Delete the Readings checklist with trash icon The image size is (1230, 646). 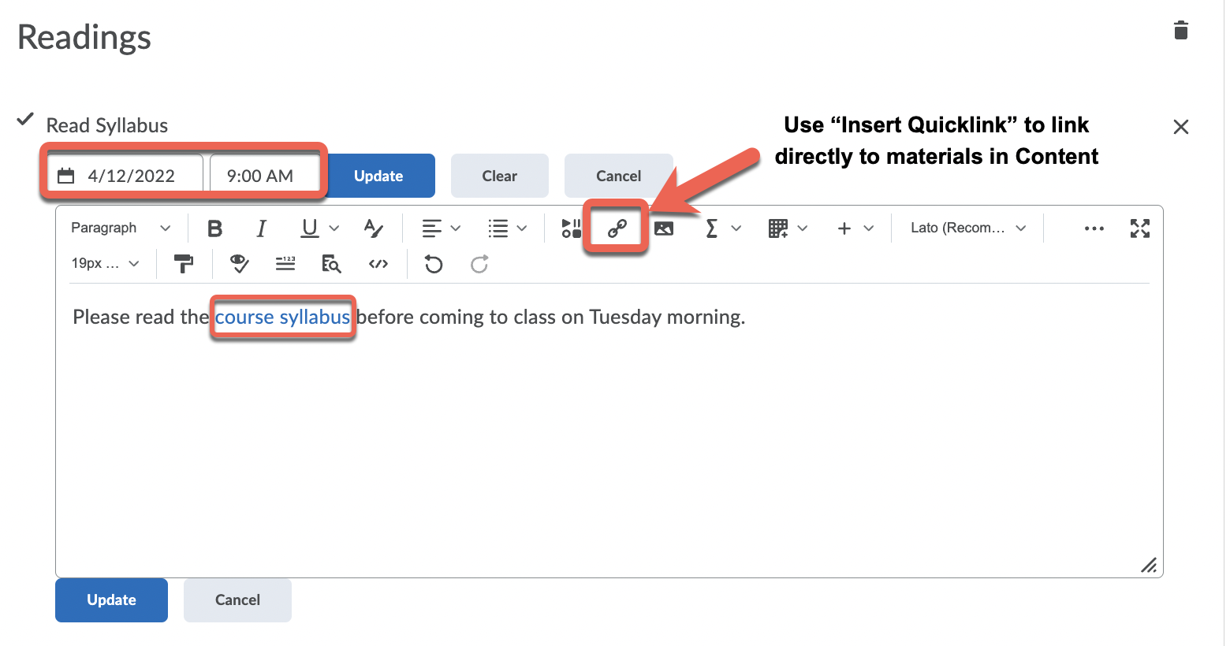coord(1180,31)
